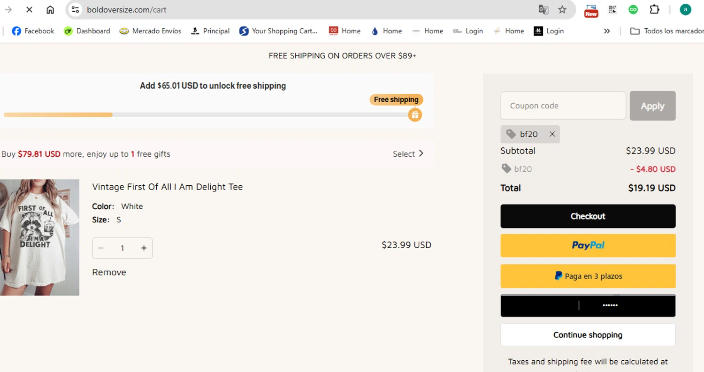Remove the Delight Tee from cart
Screen dimensions: 704x372
pos(109,272)
